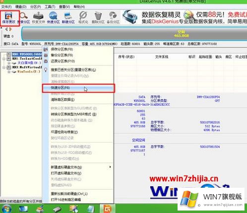Collapse the HD1:TeclastCool tree node
Screen dimensions: 247x213
[4, 58]
